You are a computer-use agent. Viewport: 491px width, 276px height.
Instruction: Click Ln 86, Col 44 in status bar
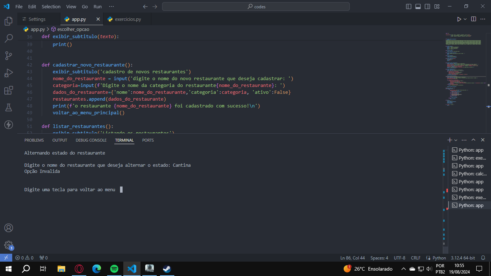tap(353, 258)
